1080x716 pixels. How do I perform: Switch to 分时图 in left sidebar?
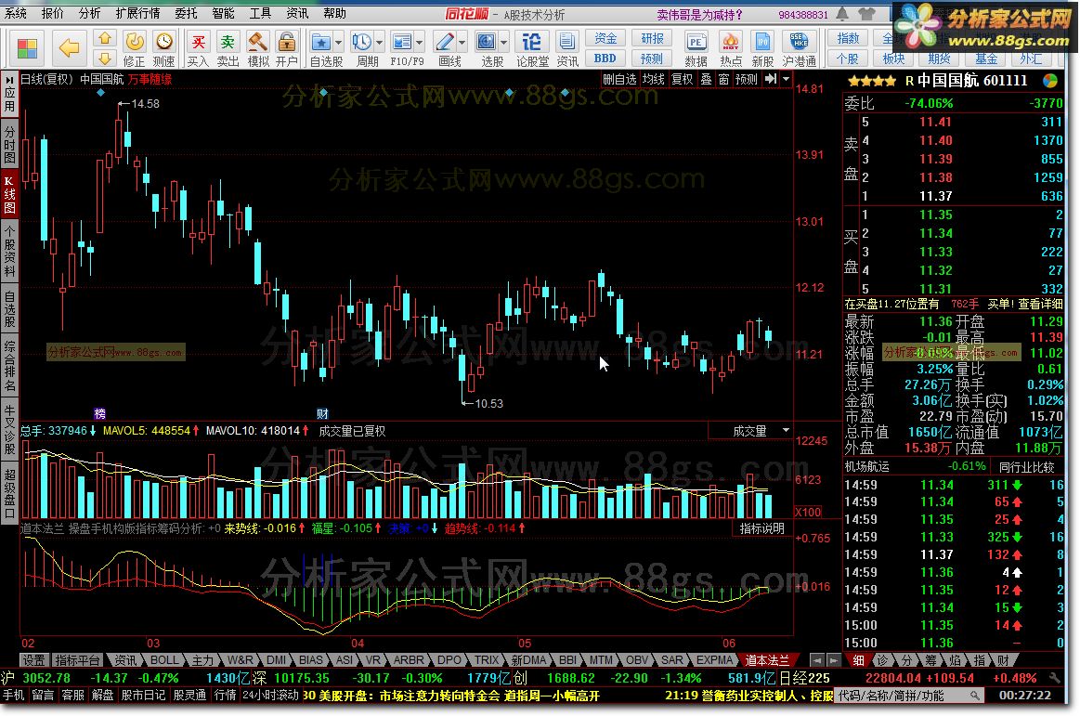(9, 144)
